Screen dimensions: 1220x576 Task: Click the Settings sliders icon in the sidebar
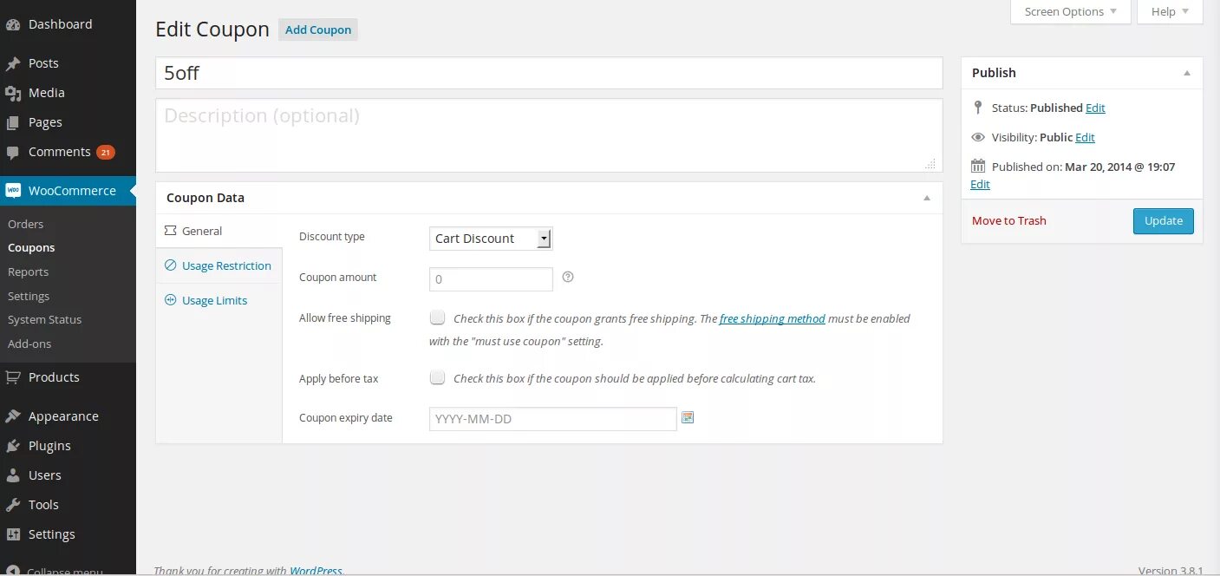[13, 534]
